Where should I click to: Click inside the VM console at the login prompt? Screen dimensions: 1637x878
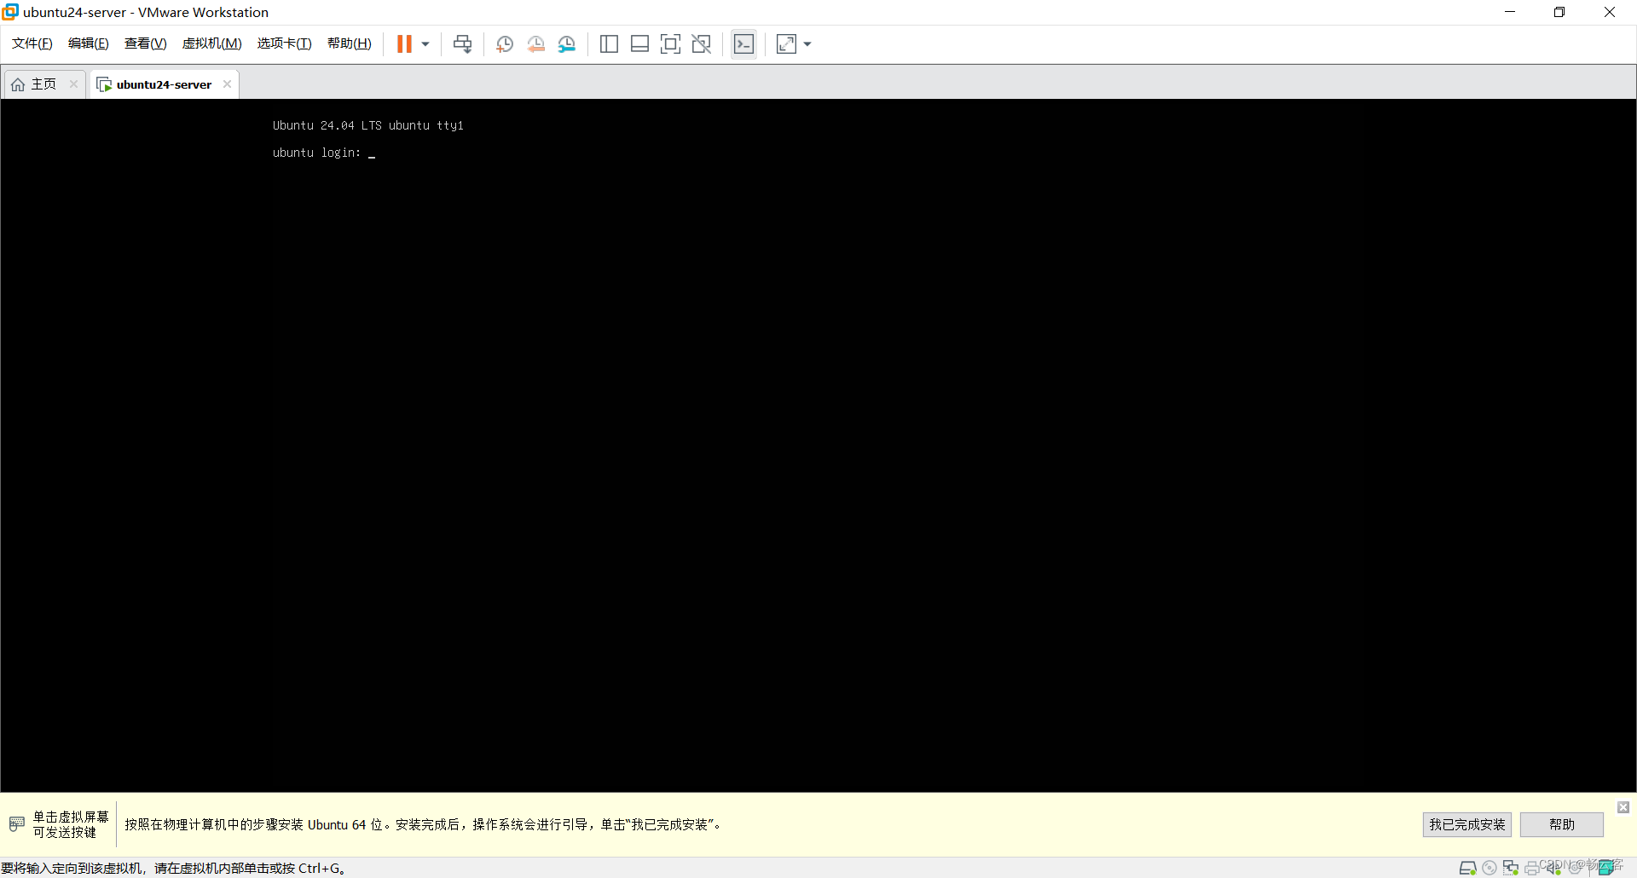(x=324, y=153)
